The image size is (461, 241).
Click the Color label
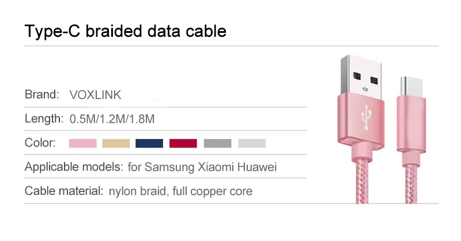pos(40,143)
